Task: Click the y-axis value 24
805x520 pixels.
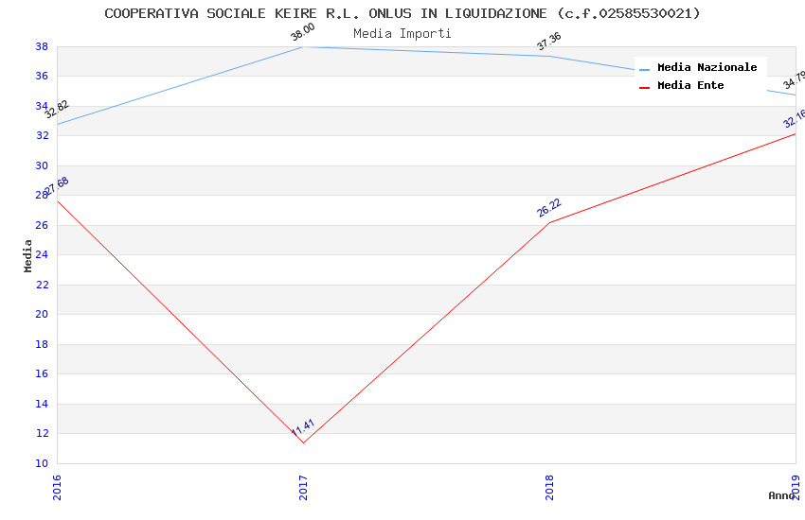Action: (42, 254)
